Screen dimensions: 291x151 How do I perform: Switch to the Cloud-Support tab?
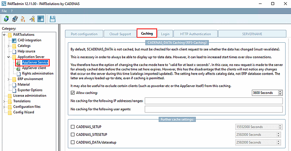120,34
